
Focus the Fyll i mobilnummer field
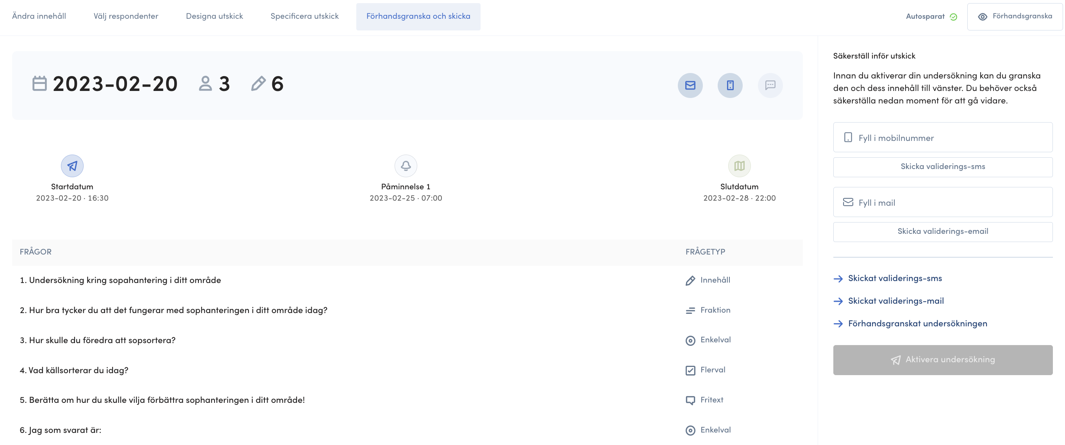943,137
